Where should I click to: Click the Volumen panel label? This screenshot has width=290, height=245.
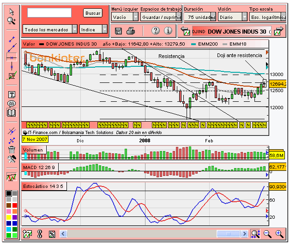[33, 150]
